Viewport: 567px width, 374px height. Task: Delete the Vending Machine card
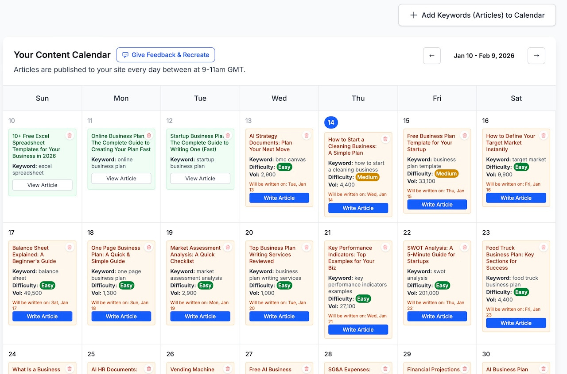[x=227, y=369]
